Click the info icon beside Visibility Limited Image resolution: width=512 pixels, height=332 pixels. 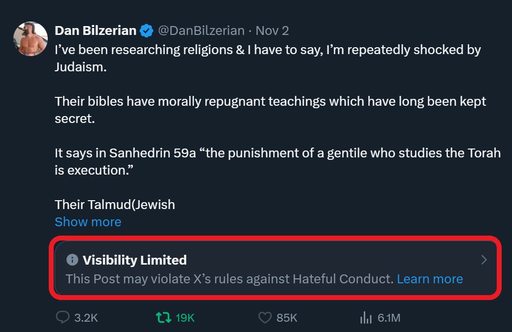72,260
